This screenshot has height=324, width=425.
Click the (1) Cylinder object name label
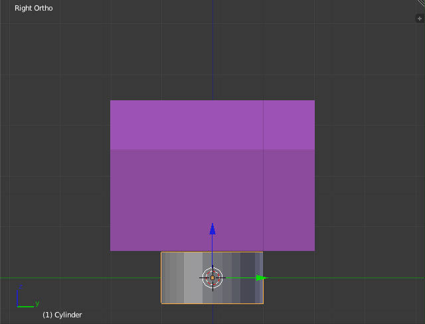(x=62, y=315)
